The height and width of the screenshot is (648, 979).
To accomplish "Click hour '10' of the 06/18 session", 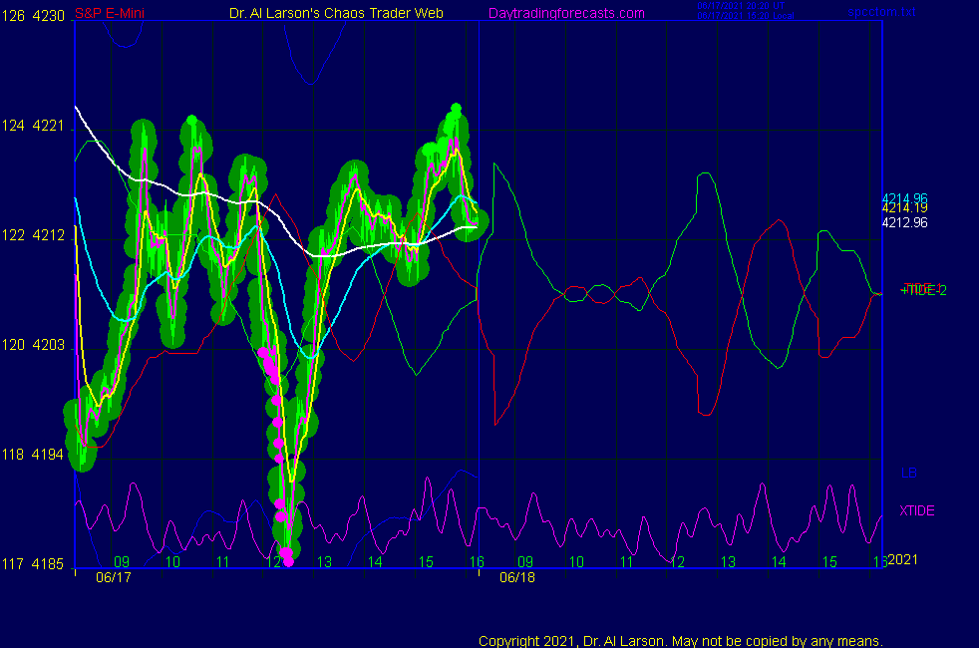I will (x=576, y=562).
